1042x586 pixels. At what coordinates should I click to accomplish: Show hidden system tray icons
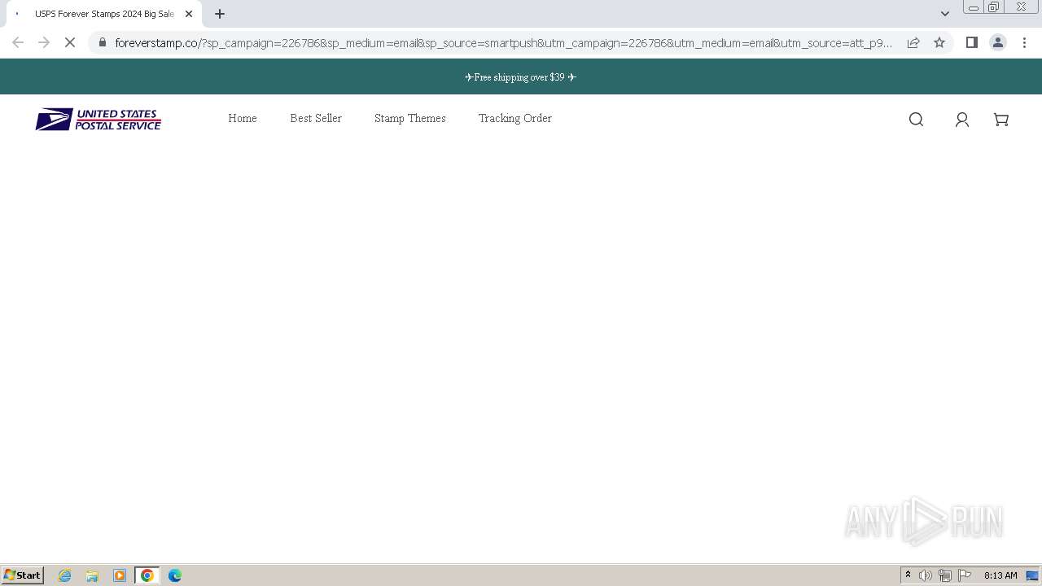[x=908, y=575]
